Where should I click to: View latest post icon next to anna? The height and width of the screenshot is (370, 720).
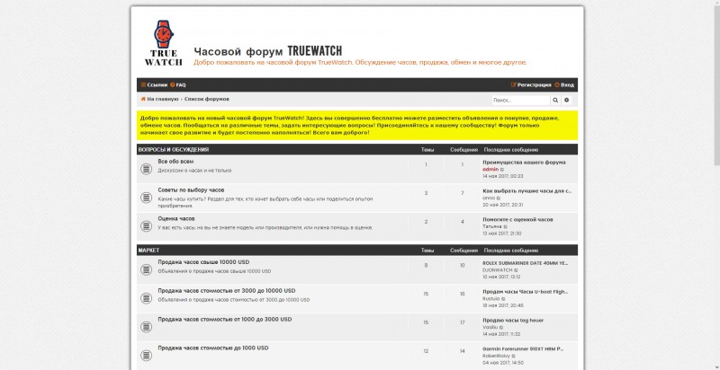[x=499, y=198]
